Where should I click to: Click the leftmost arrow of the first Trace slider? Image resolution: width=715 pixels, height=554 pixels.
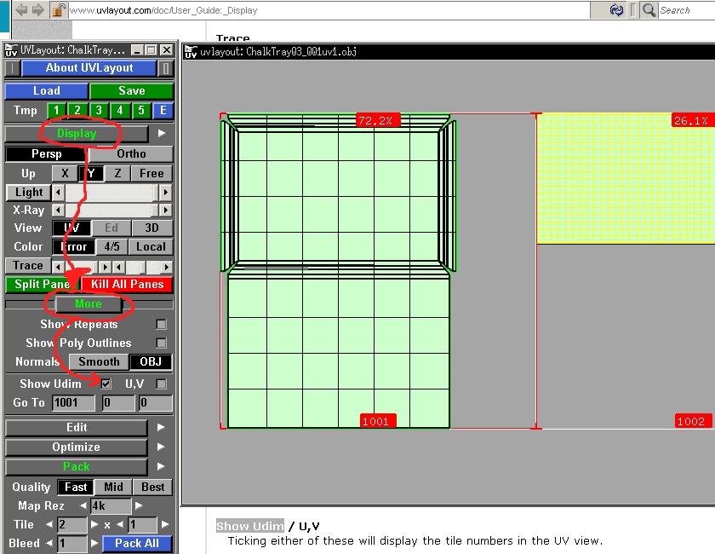point(58,267)
